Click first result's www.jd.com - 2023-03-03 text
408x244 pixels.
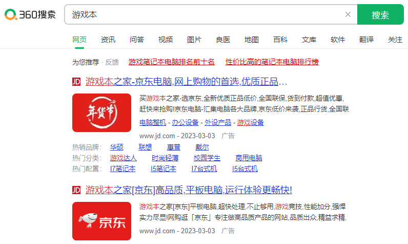177,136
